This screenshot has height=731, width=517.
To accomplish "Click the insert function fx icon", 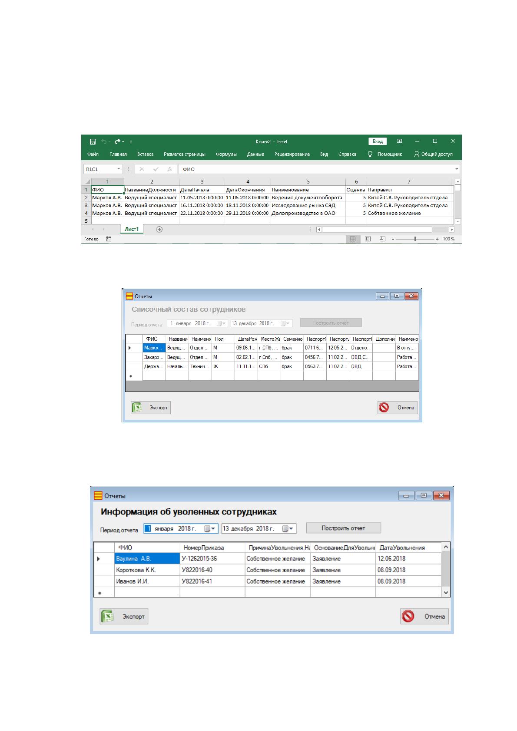I will click(170, 169).
